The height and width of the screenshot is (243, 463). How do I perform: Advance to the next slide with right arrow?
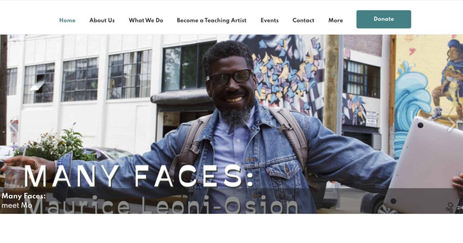(452, 124)
